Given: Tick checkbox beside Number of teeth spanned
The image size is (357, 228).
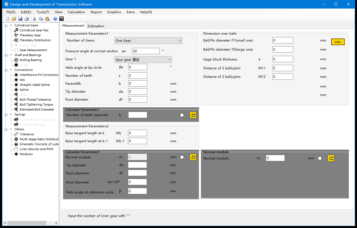Looking at the screenshot, I should pyautogui.click(x=182, y=115).
